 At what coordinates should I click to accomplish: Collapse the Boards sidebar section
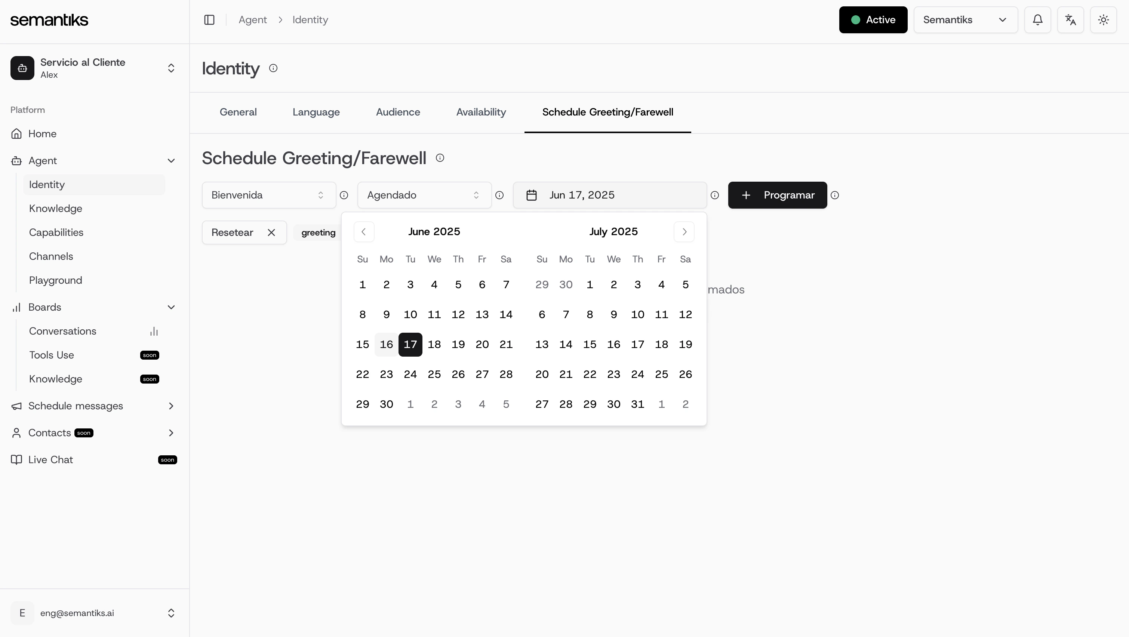[171, 307]
